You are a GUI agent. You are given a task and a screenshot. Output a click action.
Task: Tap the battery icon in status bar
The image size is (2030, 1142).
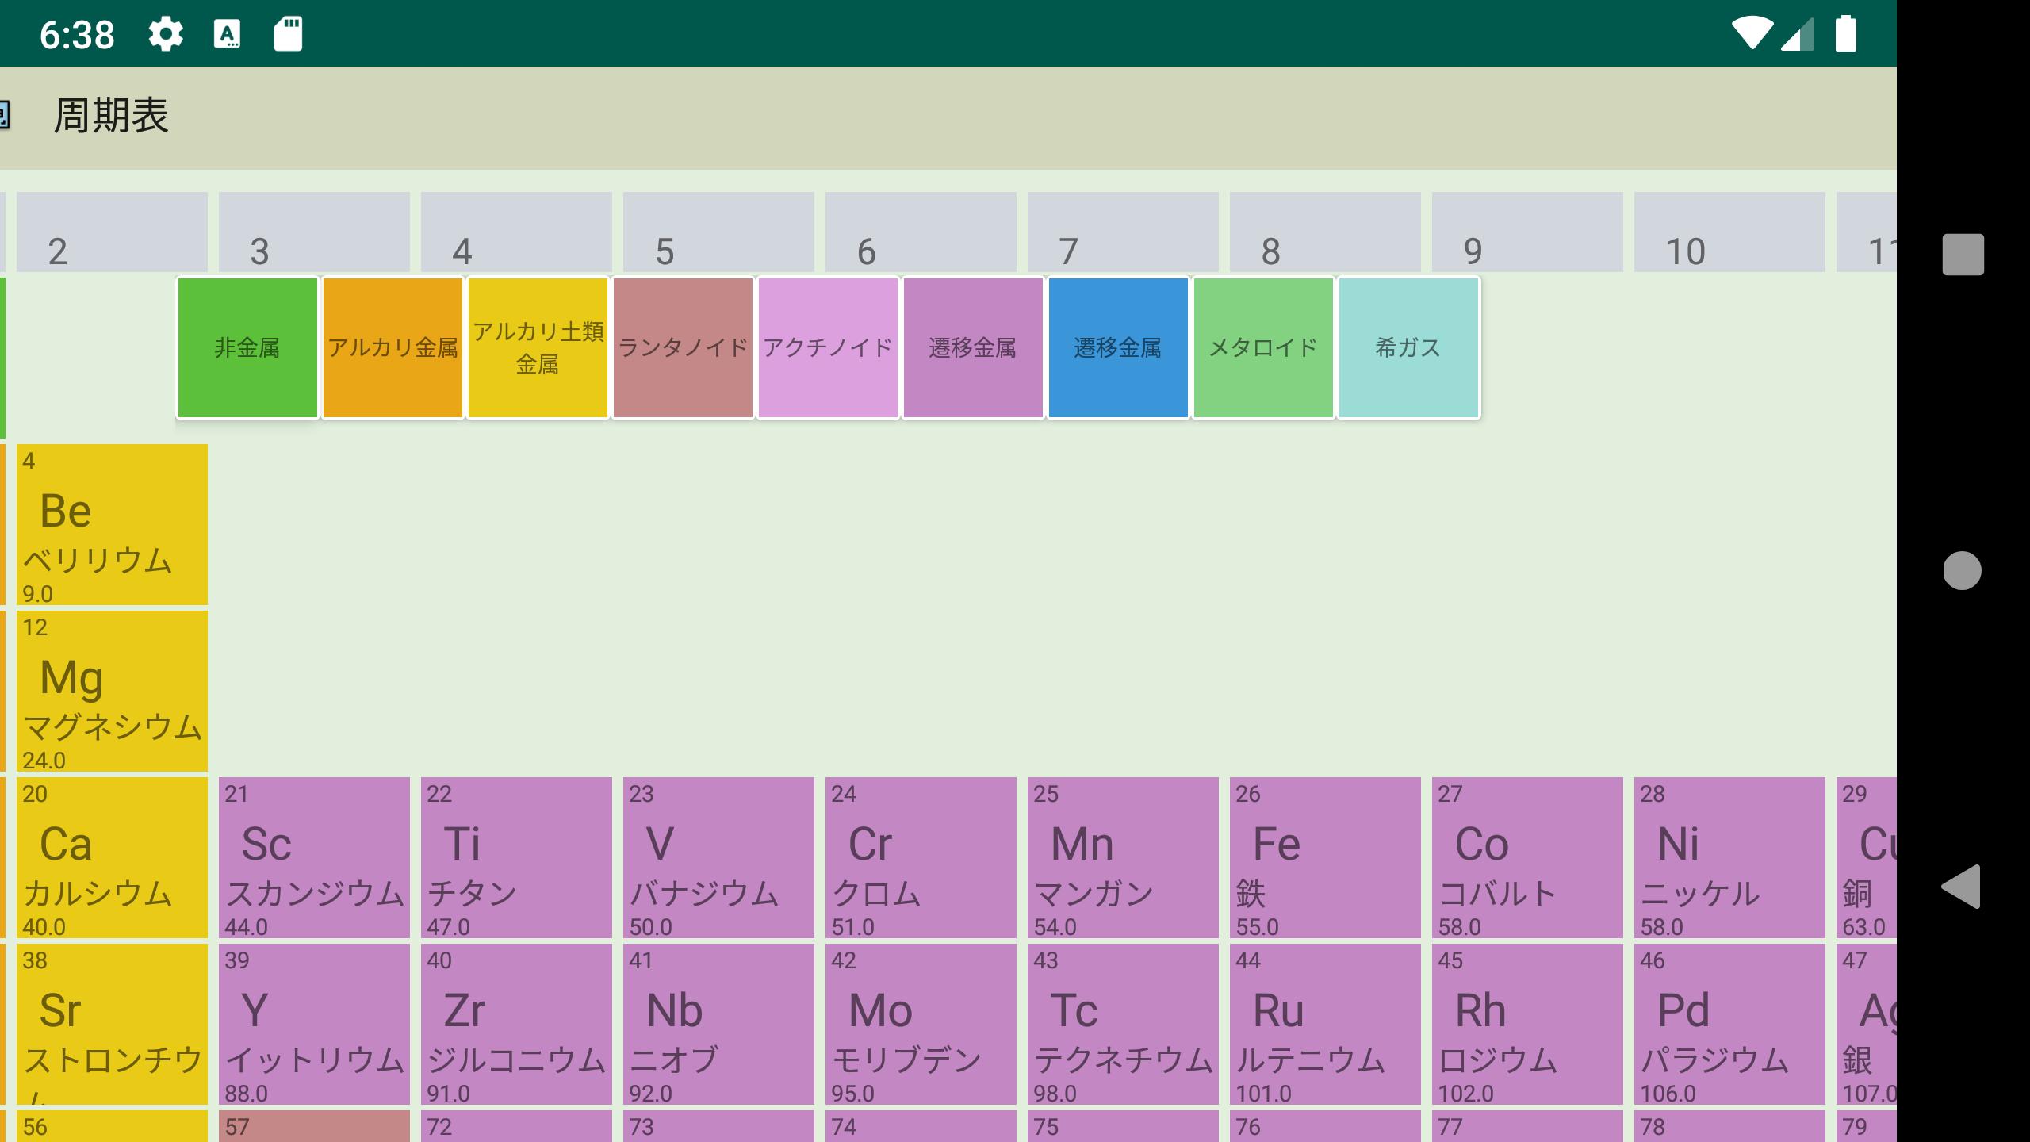click(1846, 33)
